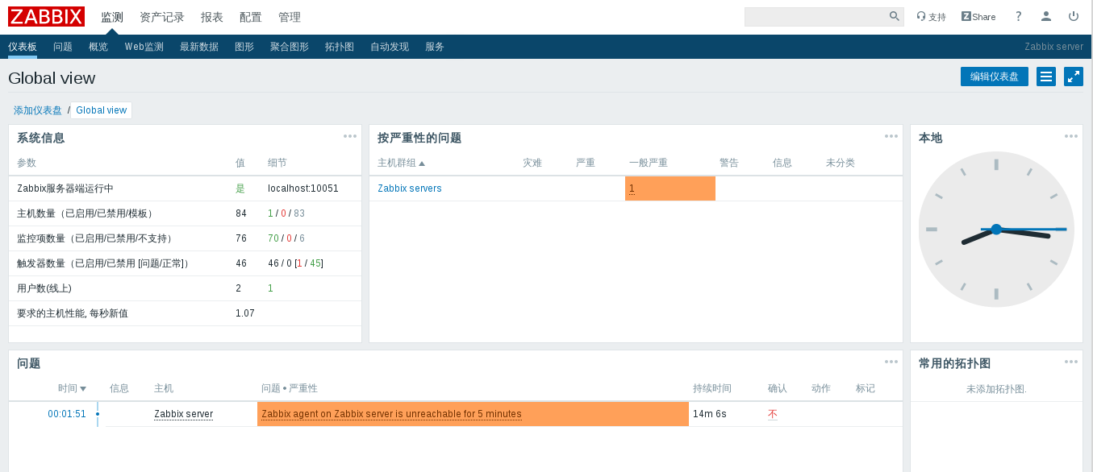Image resolution: width=1093 pixels, height=472 pixels.
Task: Sort problems by 时间 column header
Action: pyautogui.click(x=72, y=388)
